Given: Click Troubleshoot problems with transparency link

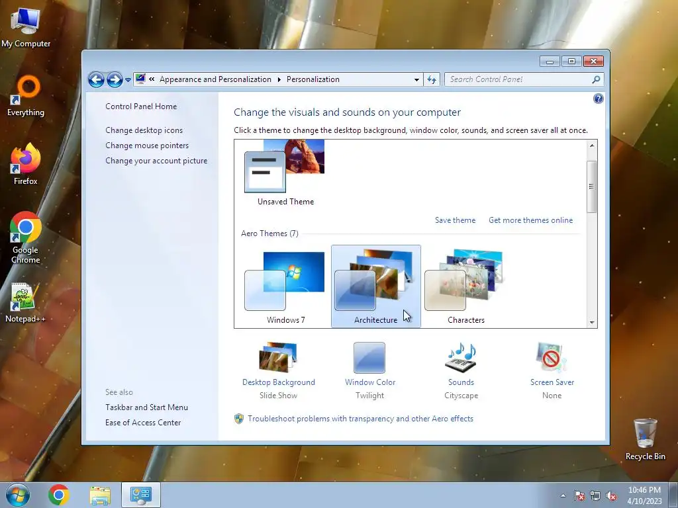Looking at the screenshot, I should pos(360,419).
